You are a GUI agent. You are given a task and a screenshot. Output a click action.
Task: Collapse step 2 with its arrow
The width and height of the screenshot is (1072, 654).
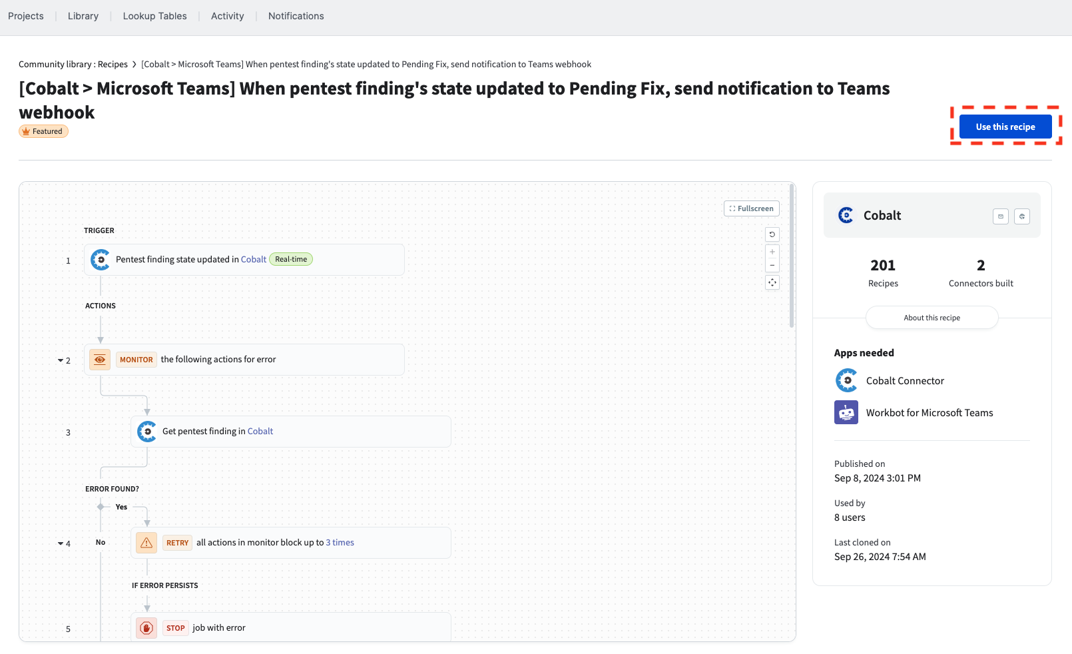click(x=60, y=360)
